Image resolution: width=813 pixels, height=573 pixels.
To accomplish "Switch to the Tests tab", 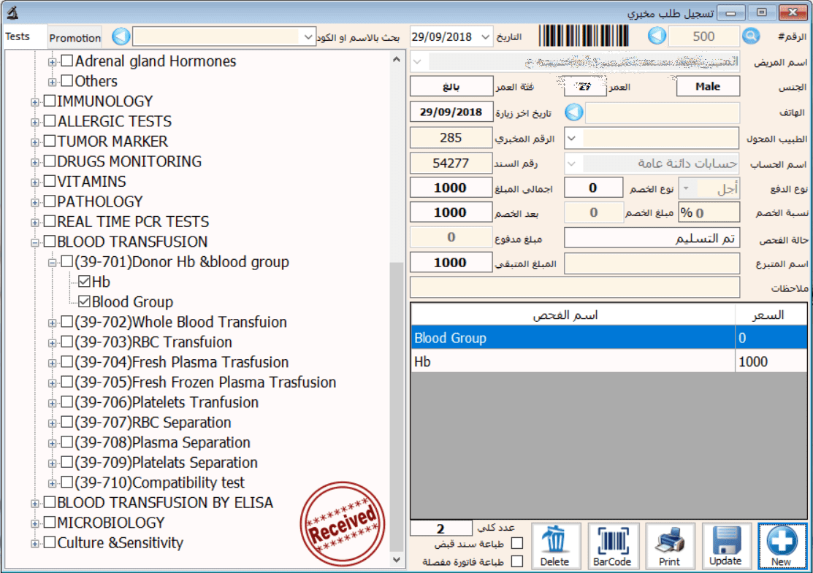I will [x=18, y=36].
